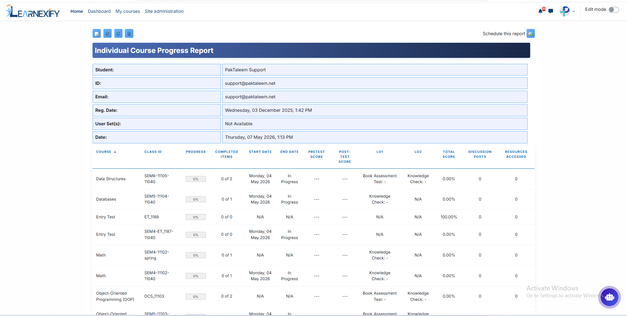Open Site administration
The image size is (627, 316).
click(x=164, y=11)
